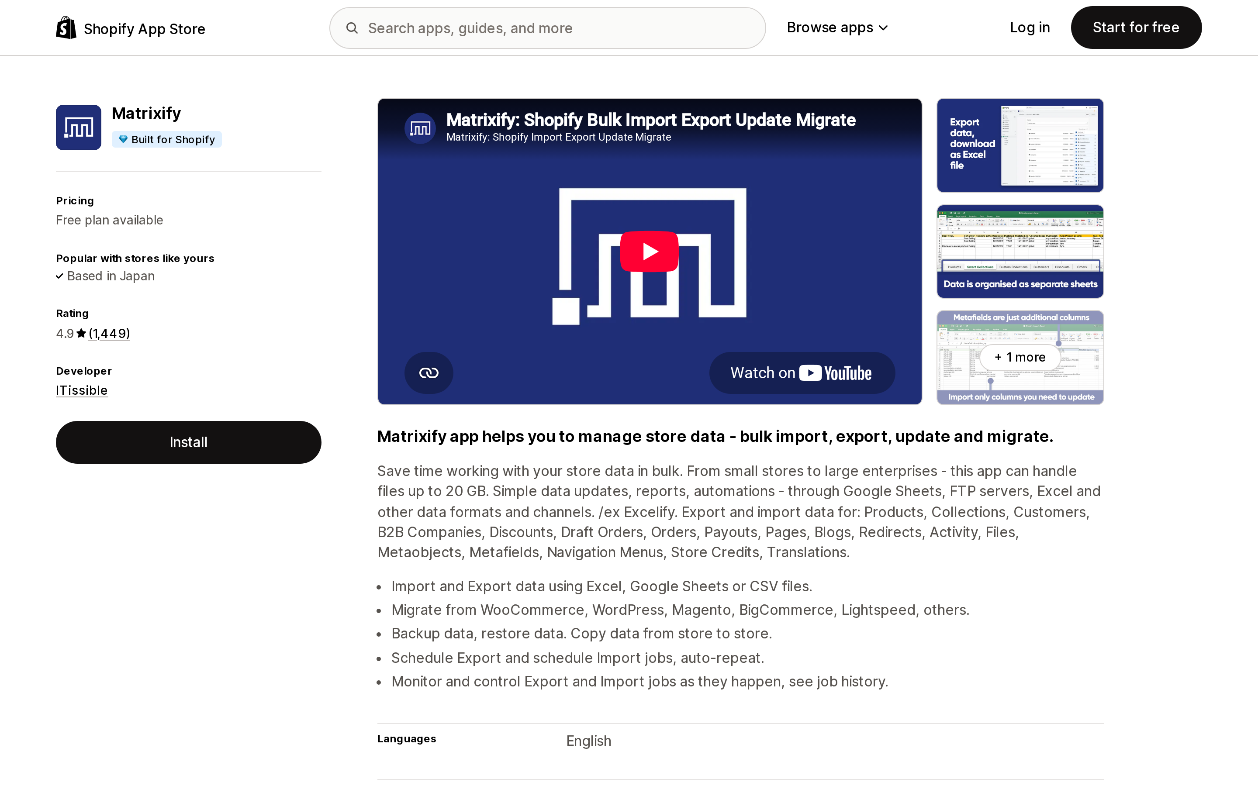Click the Shopify bag logo icon
The height and width of the screenshot is (786, 1258).
click(x=66, y=28)
